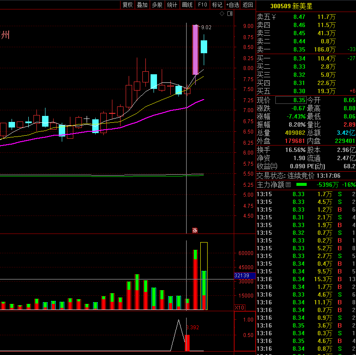The image size is (356, 355).
Task: Click the tall magenta candlestick
Action: coord(195,50)
